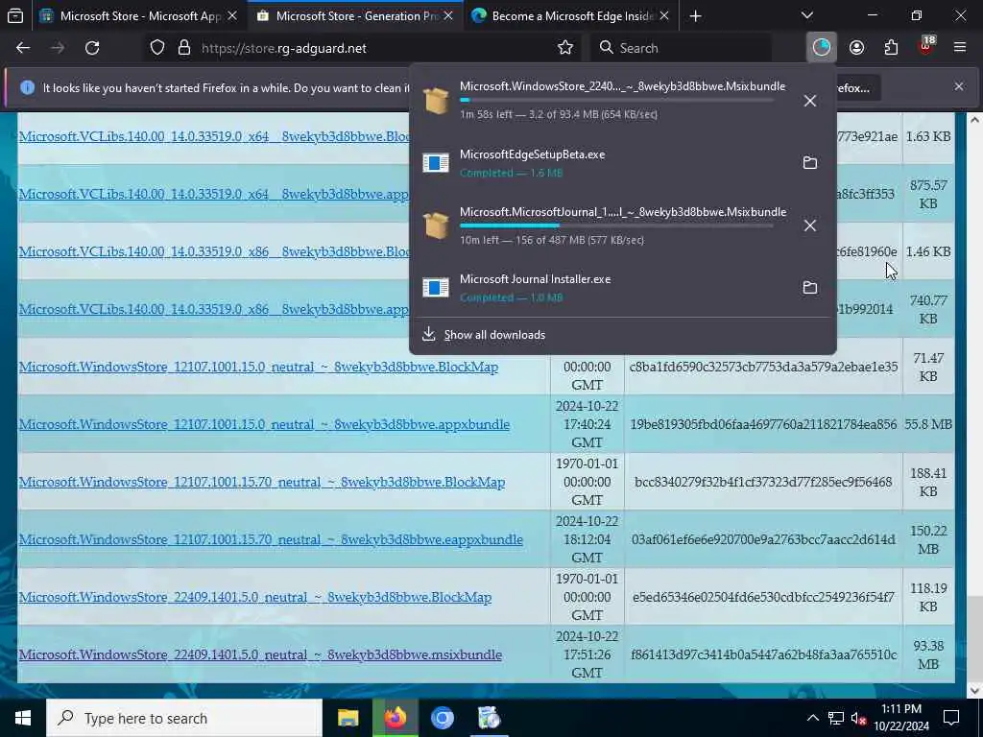Open Firefox View at the tab strip start

15,16
